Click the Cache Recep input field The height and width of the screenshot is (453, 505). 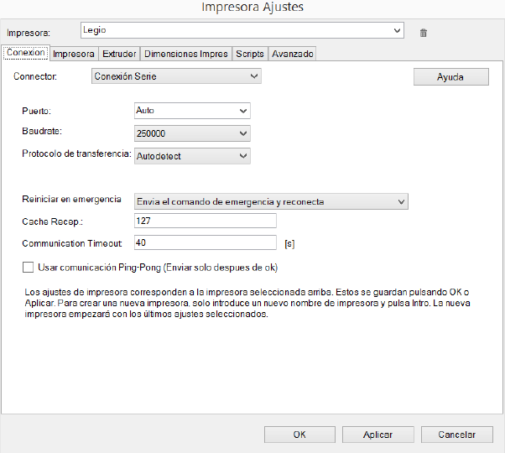click(x=205, y=221)
